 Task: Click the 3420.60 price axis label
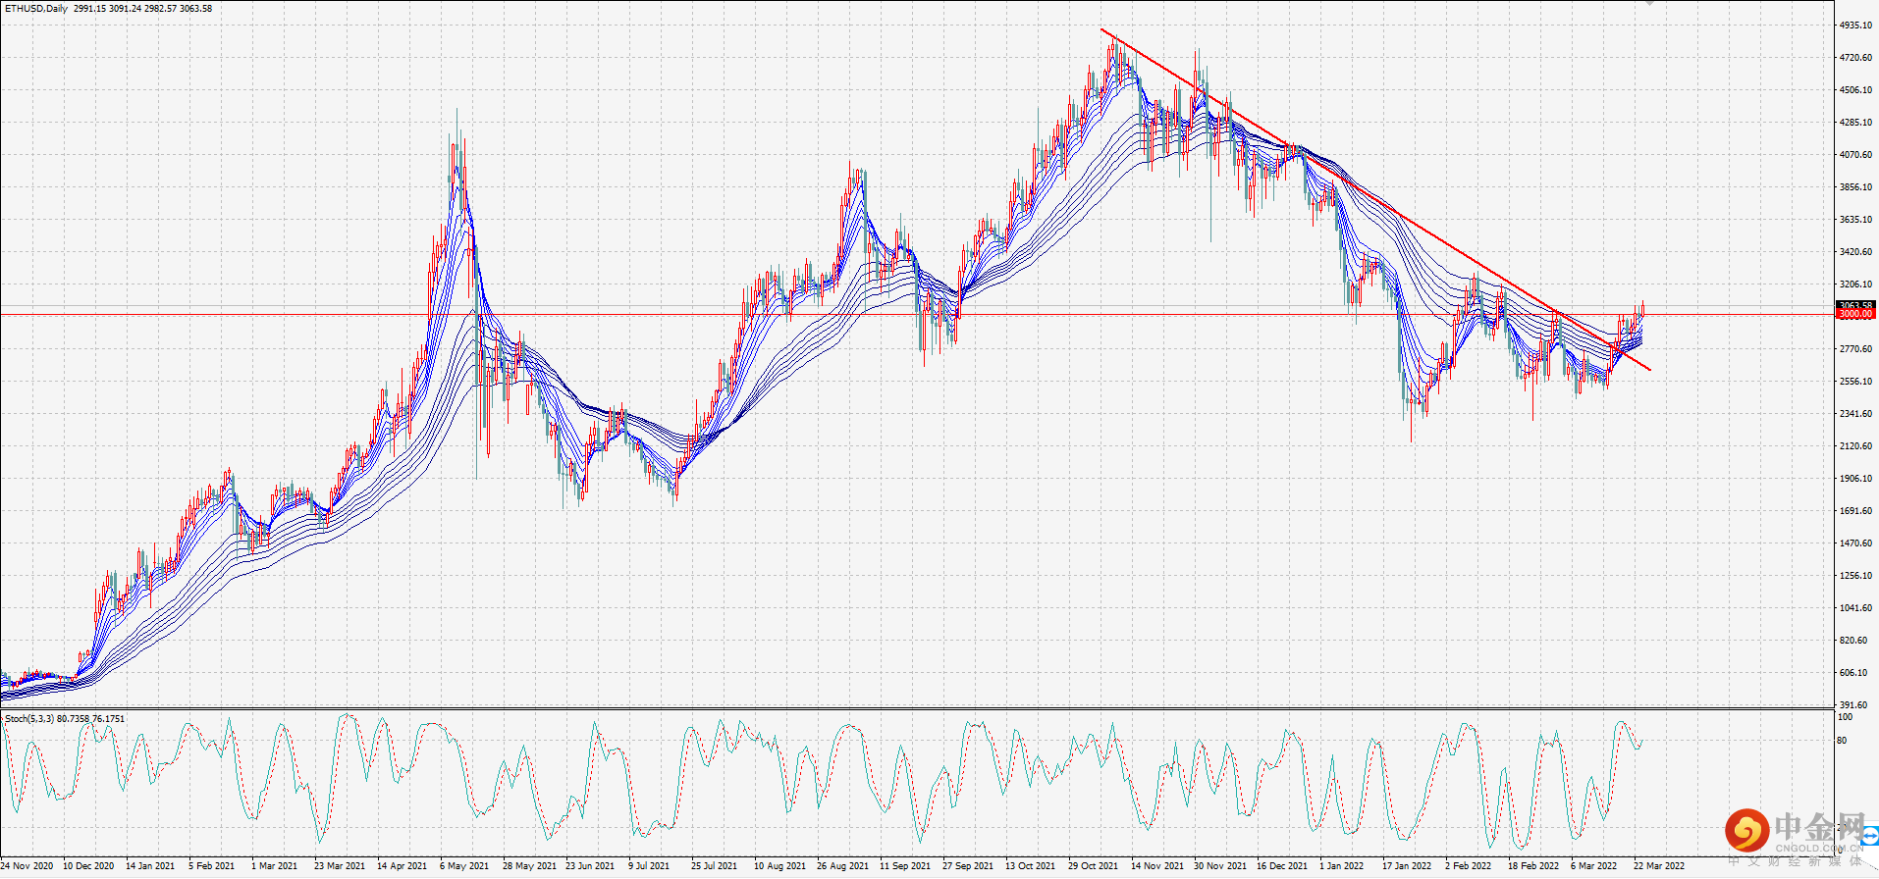1855,252
